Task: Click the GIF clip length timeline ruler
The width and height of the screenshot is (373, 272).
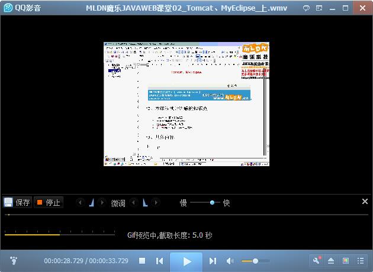Action: [x=60, y=233]
